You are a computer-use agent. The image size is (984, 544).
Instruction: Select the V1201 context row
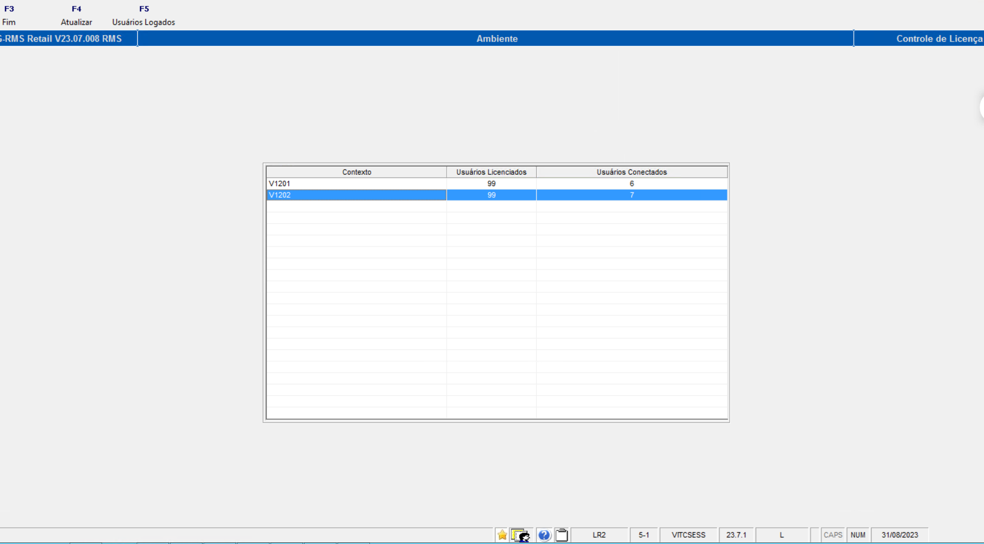click(x=356, y=184)
